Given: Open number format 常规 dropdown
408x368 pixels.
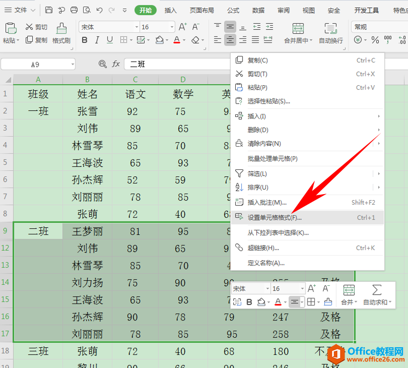Looking at the screenshot, I should click(x=379, y=27).
